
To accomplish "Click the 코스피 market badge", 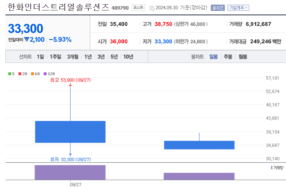I will pyautogui.click(x=138, y=7).
